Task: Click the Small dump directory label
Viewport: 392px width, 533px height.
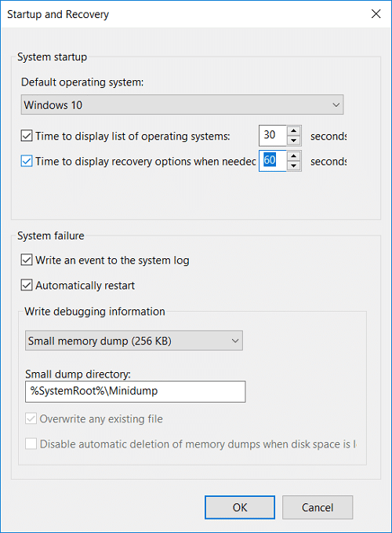Action: [x=78, y=374]
